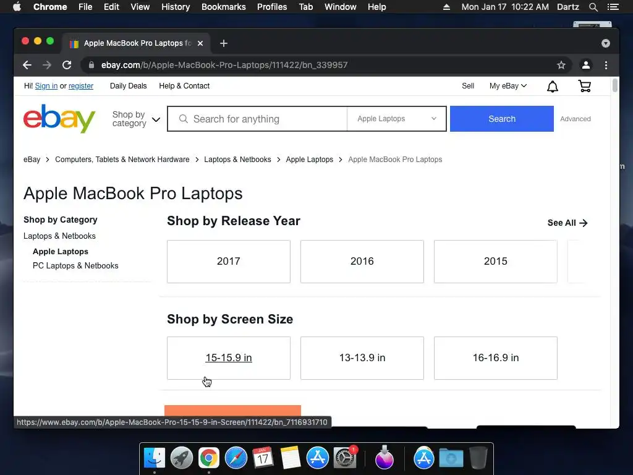
Task: Open Safari from the Dock
Action: (236, 458)
